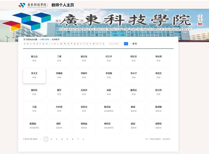
Task: Open teacher card 李永宁
Action: tap(134, 76)
